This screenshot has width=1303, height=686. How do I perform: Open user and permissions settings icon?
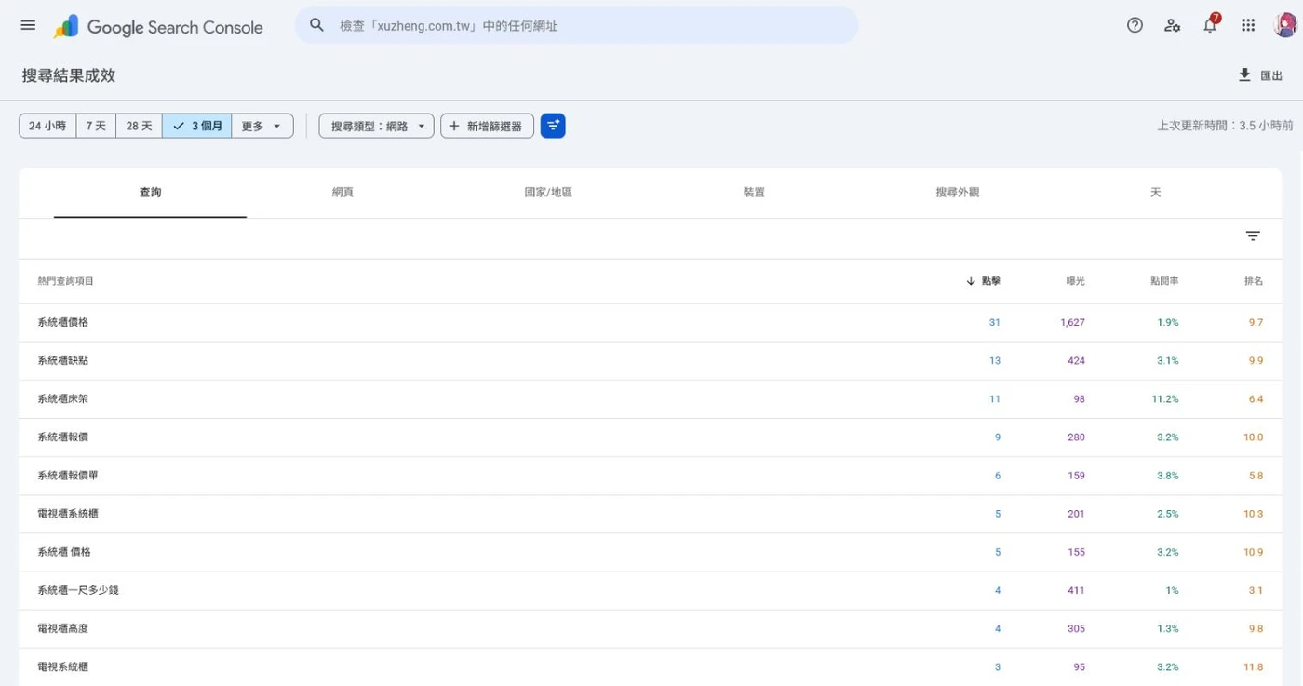pos(1173,25)
